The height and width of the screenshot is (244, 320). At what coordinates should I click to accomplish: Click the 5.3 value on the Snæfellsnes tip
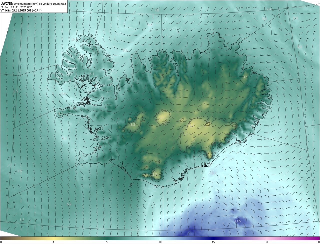pos(60,114)
